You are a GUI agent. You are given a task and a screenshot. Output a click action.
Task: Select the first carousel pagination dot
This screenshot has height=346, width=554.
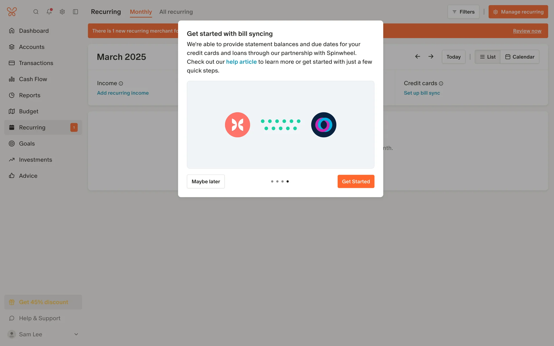click(x=272, y=181)
